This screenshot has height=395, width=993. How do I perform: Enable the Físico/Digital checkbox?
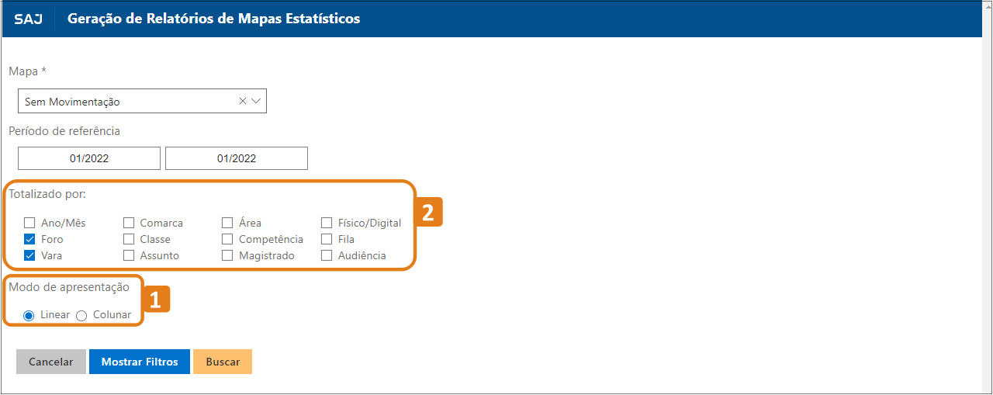(x=327, y=223)
